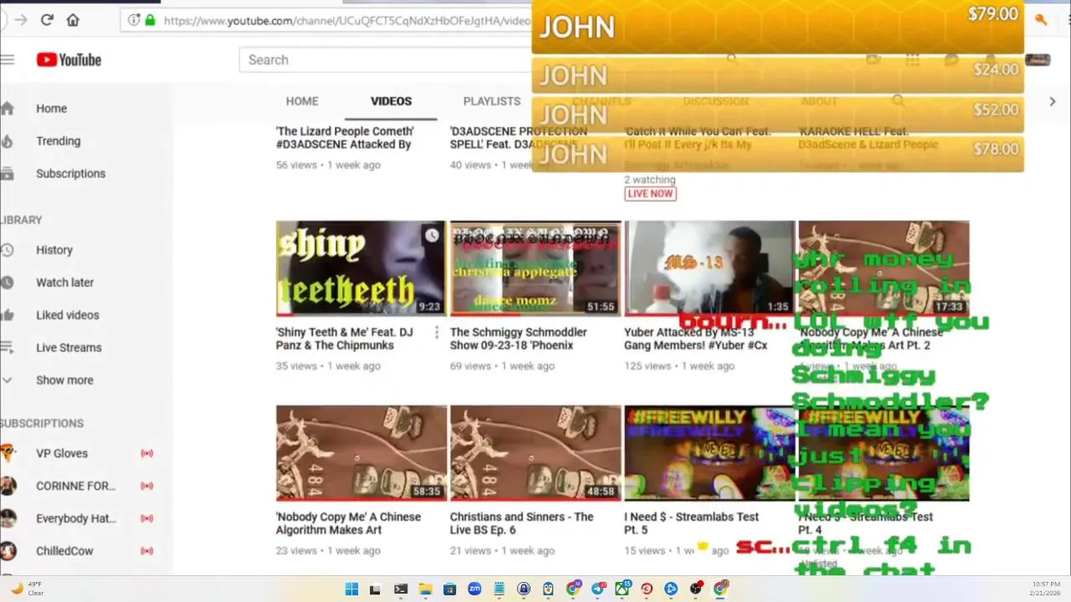The width and height of the screenshot is (1071, 602).
Task: Add Shiny Teeth video to Watch later
Action: tap(431, 236)
